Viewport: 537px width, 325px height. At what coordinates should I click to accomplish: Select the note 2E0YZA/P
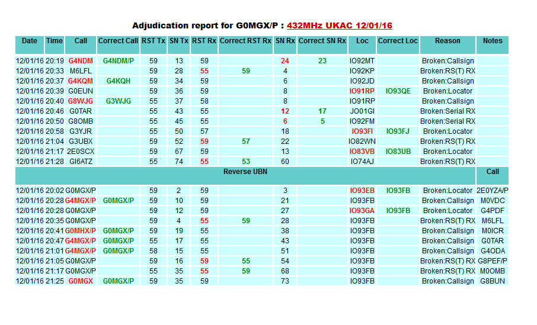pyautogui.click(x=493, y=191)
